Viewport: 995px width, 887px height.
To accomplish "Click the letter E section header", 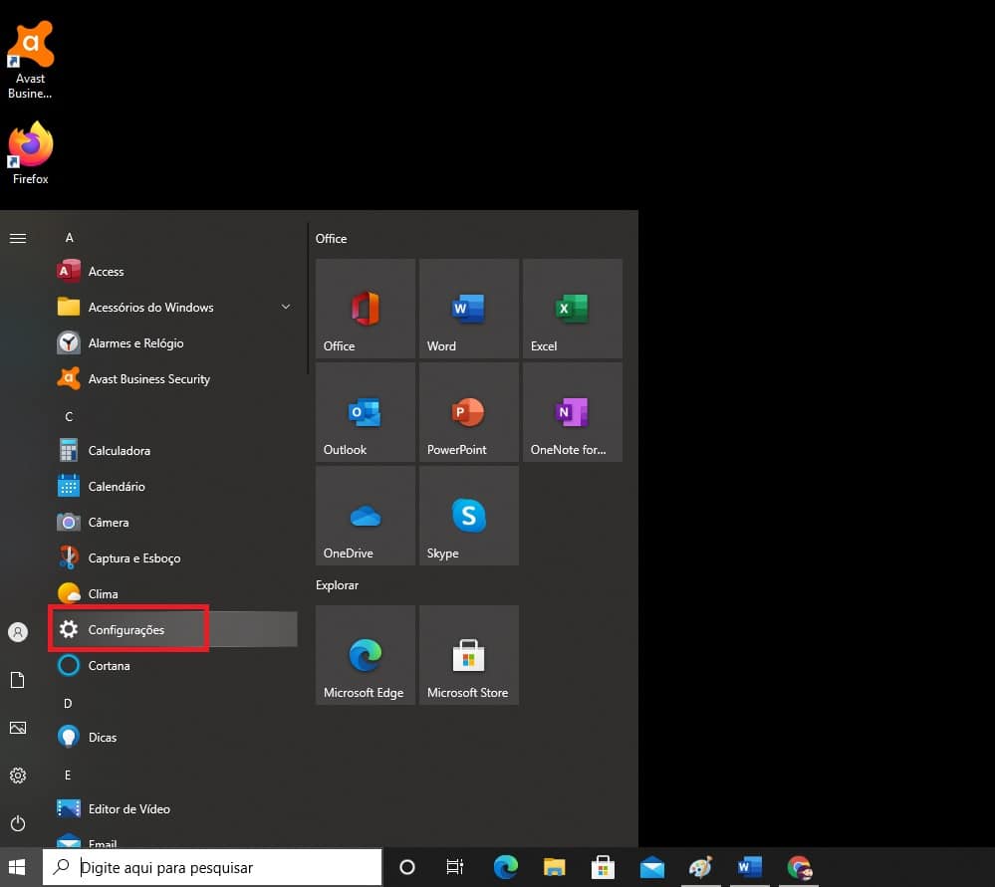I will [x=68, y=776].
